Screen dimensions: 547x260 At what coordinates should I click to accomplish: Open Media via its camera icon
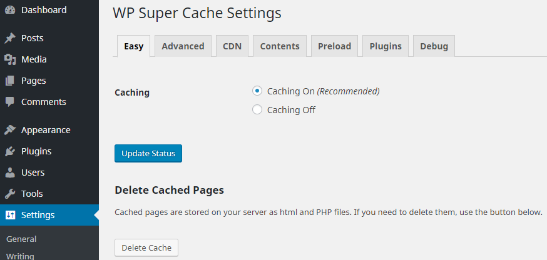pos(10,59)
